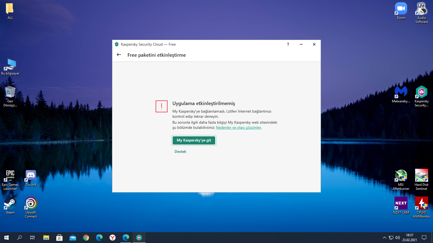Open the Action Center notifications

coord(424,238)
